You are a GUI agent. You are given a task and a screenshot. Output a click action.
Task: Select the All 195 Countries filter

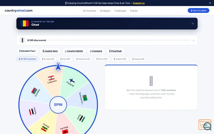coord(27,59)
